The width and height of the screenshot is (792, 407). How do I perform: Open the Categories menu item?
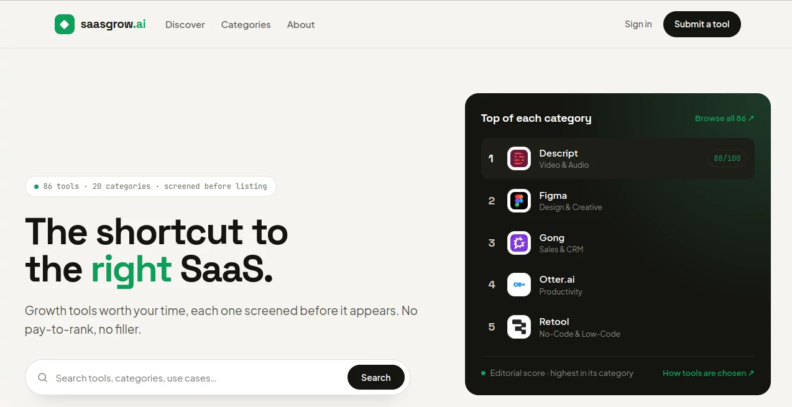[x=246, y=25]
